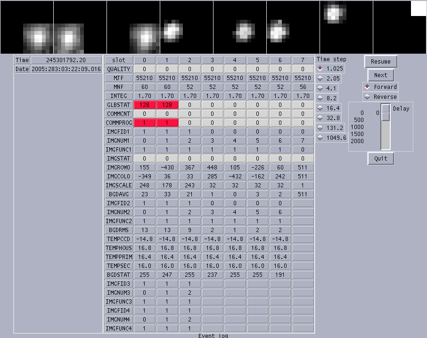427x338 pixels.
Task: Click the Time value 245301792.20
Action: [x=66, y=60]
